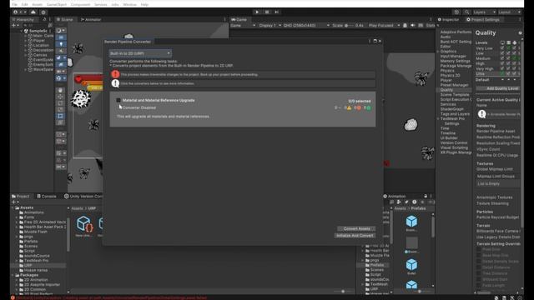Open the Assets menu
Image resolution: width=534 pixels, height=300 pixels.
point(37,4)
